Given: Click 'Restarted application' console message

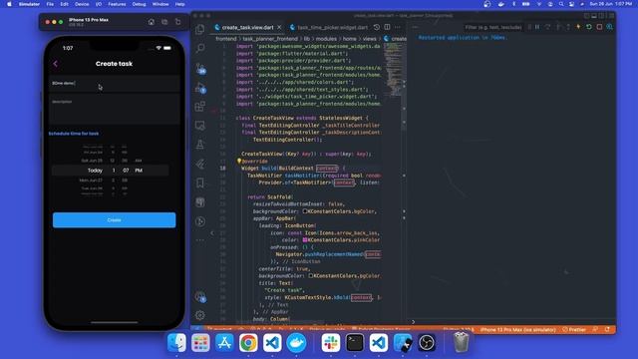Looking at the screenshot, I should pos(463,38).
